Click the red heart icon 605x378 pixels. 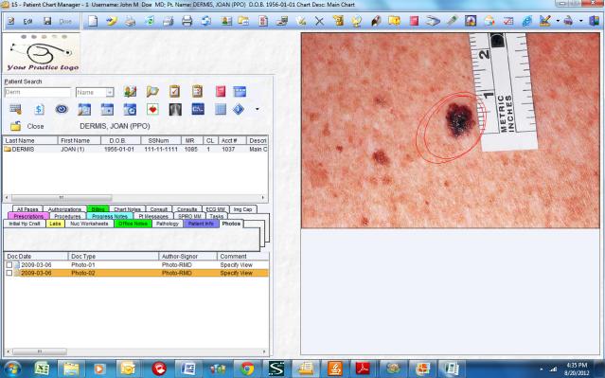coord(152,110)
